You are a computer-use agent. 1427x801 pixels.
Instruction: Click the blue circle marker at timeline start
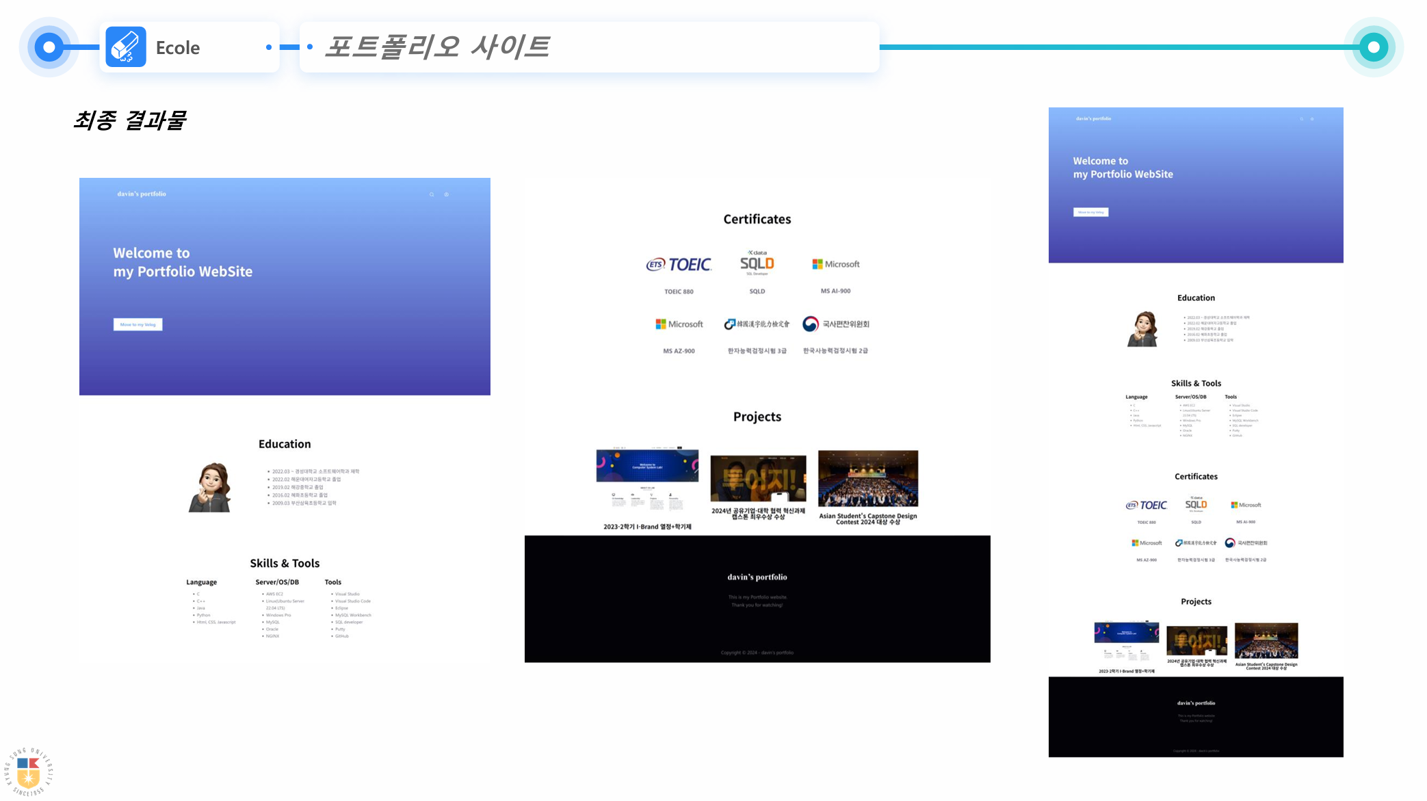pyautogui.click(x=49, y=47)
